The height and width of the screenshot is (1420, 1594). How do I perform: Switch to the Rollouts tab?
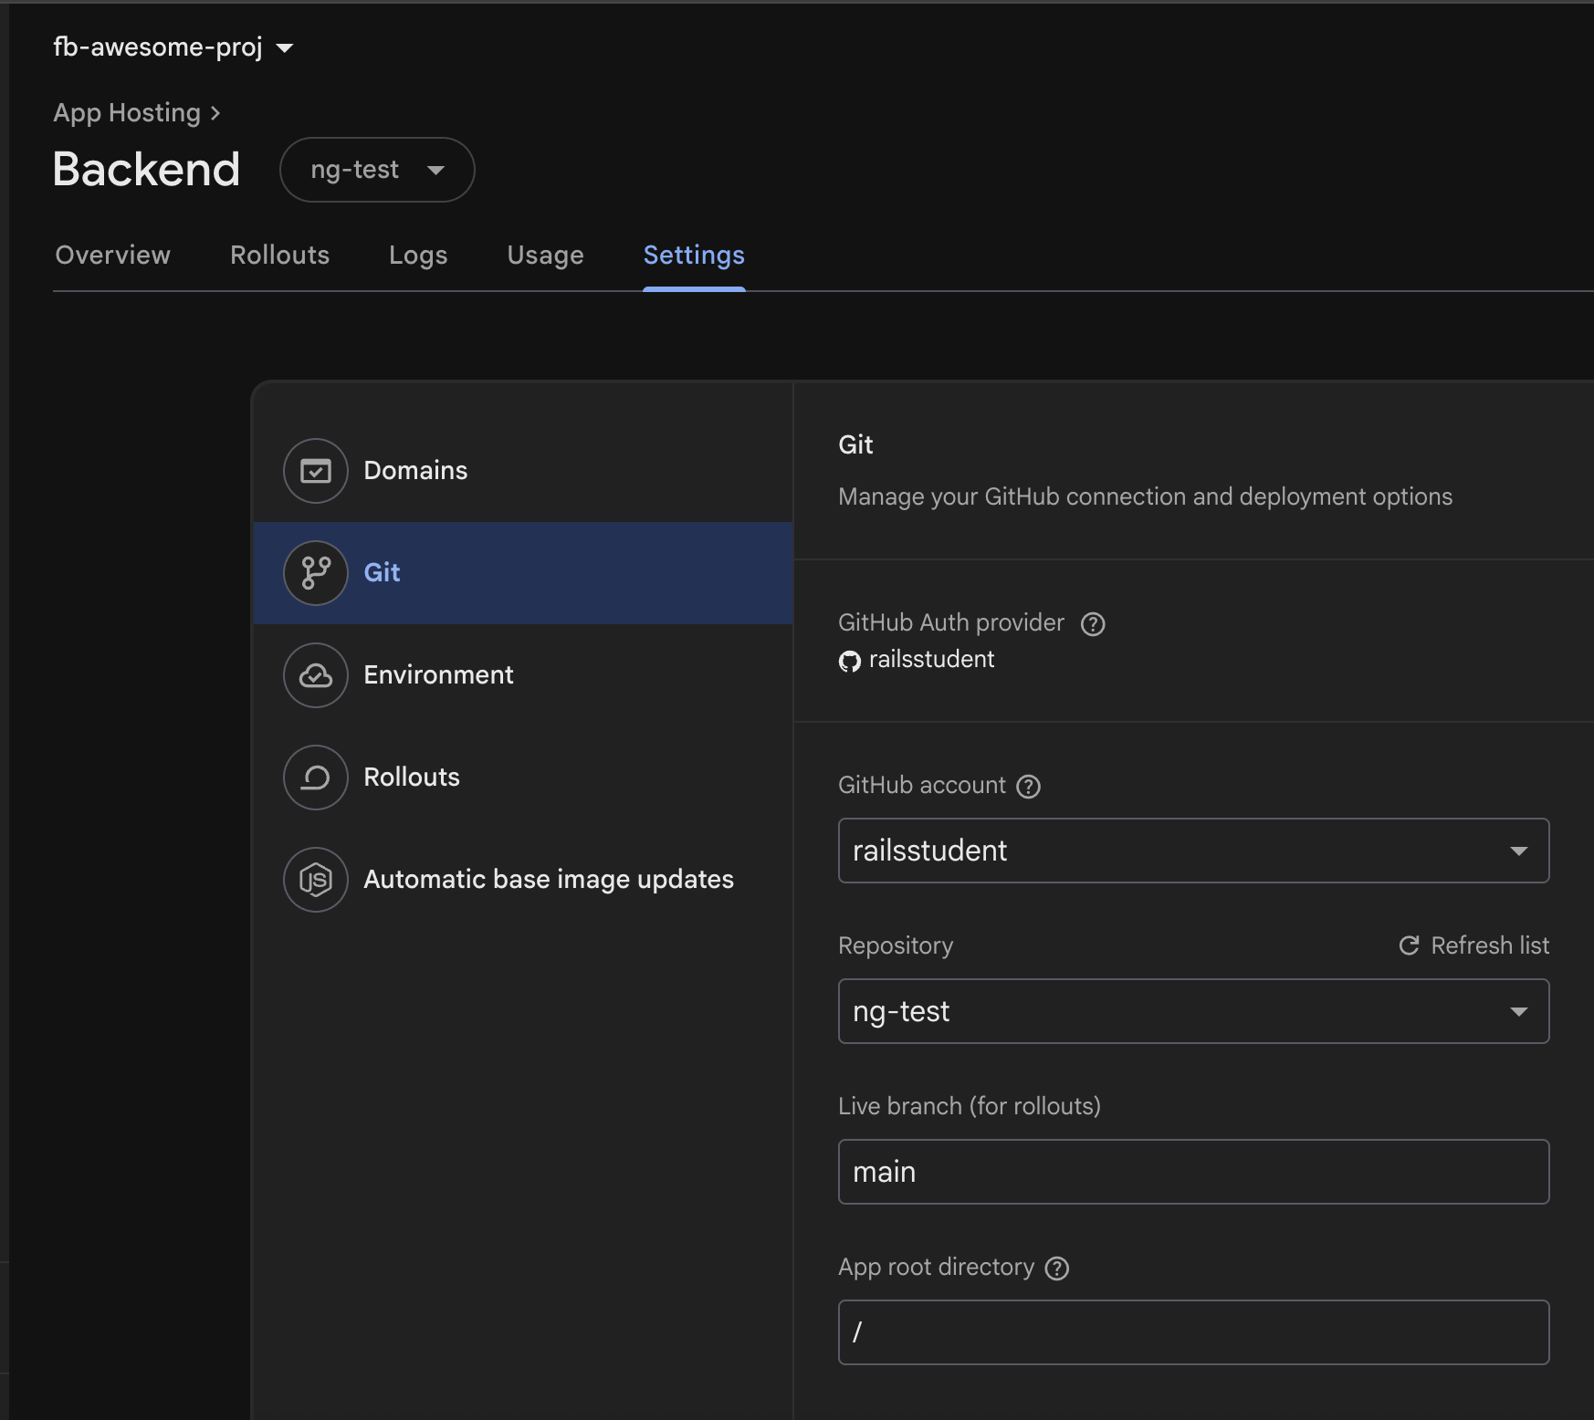(280, 255)
